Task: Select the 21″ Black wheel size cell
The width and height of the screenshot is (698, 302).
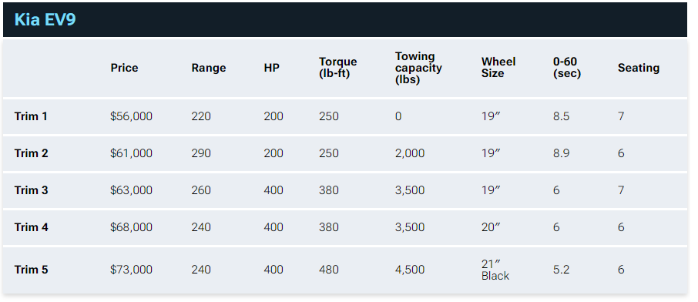Action: [x=495, y=270]
